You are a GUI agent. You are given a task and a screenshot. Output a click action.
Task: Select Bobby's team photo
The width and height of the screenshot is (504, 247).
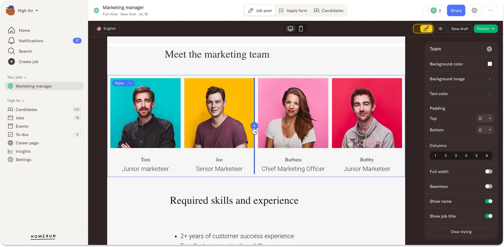click(367, 113)
